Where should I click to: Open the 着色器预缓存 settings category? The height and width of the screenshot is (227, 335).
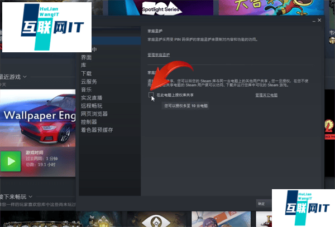point(97,130)
